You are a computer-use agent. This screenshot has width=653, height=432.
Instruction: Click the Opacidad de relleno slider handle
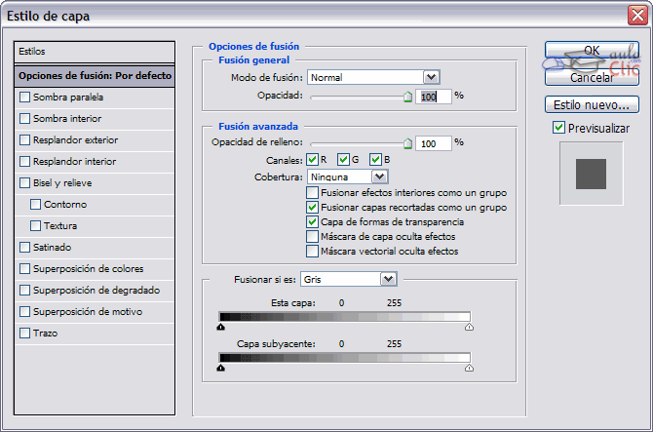click(x=408, y=142)
